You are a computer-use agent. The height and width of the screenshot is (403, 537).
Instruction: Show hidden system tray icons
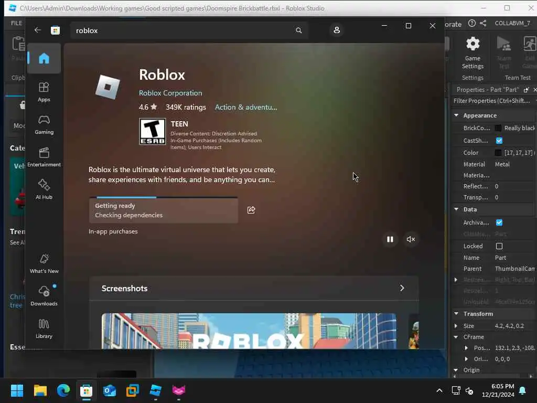[x=439, y=390]
